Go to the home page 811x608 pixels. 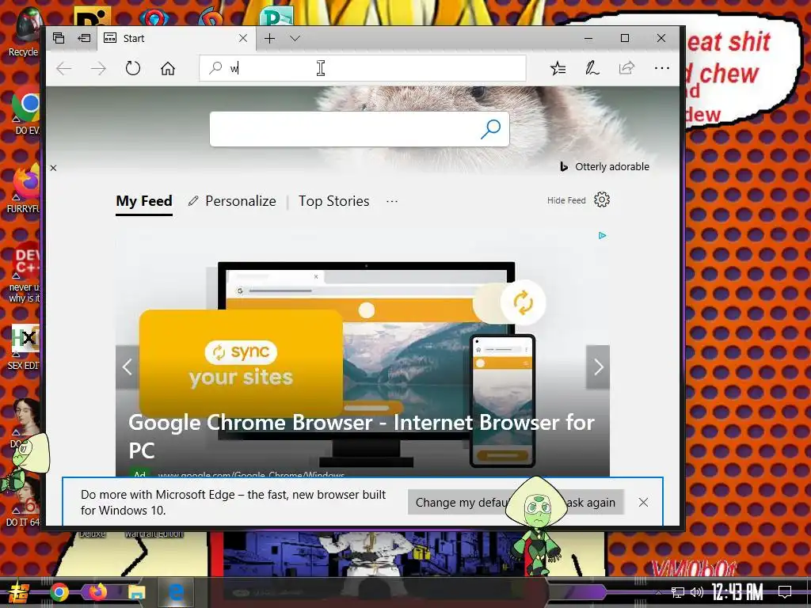coord(168,68)
